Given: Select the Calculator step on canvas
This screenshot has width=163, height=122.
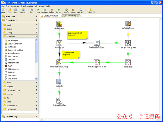Looking at the screenshot, I should (59, 81).
